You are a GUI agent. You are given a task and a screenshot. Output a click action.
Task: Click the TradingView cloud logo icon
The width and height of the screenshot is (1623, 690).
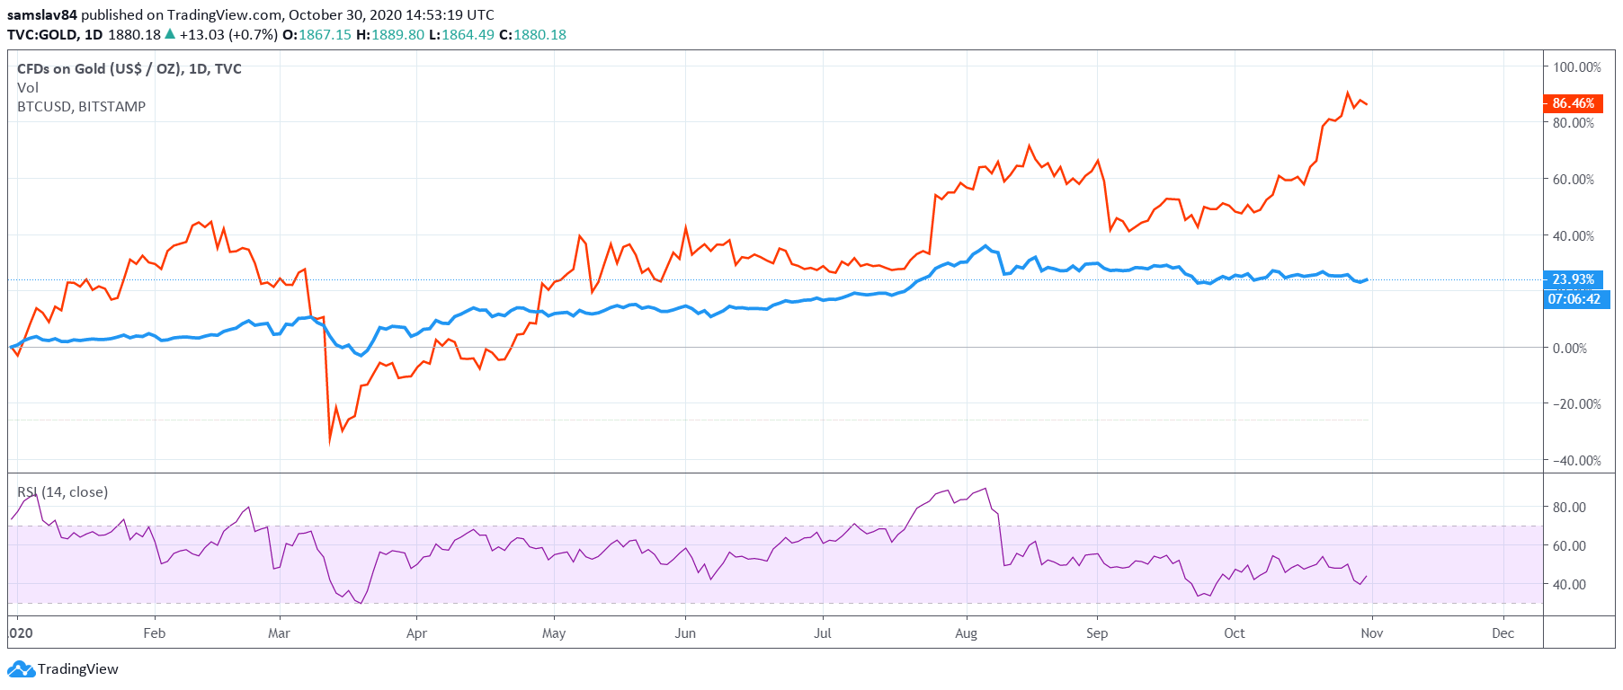[21, 669]
